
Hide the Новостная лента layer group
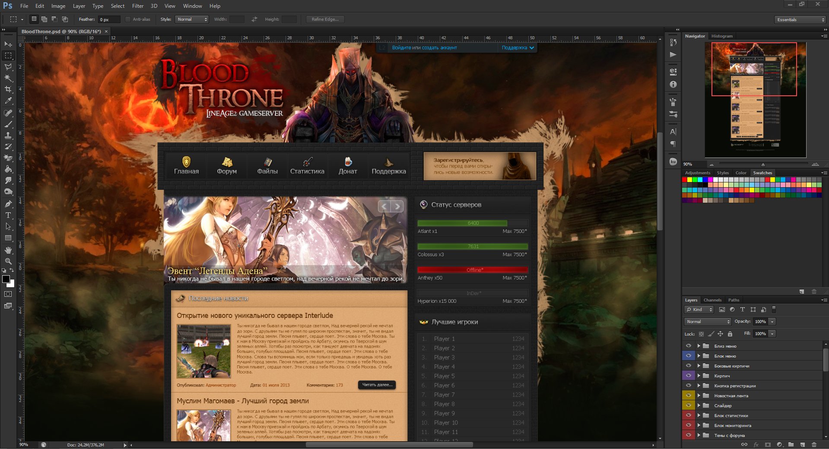(689, 396)
